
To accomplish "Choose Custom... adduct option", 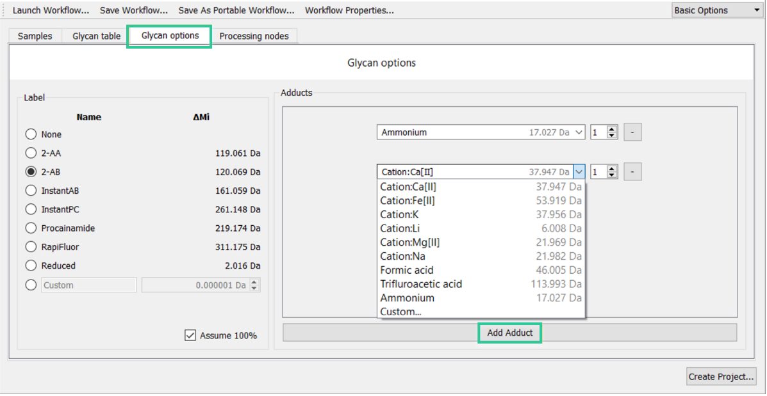I will (x=481, y=312).
